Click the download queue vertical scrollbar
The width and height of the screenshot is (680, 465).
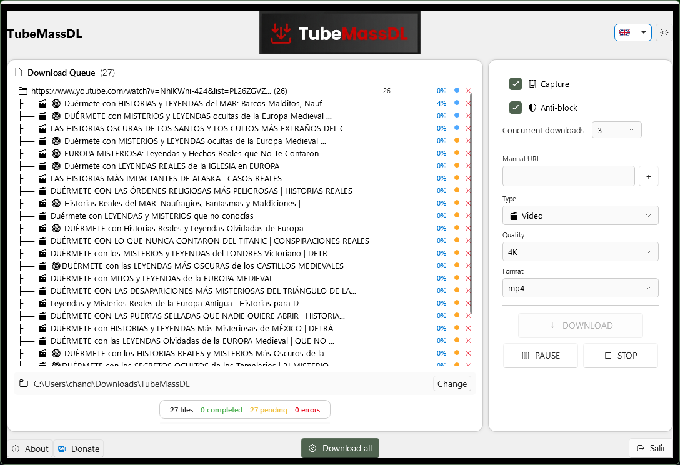[471, 202]
